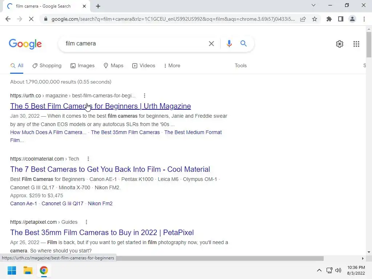Expand the More search categories

[172, 66]
